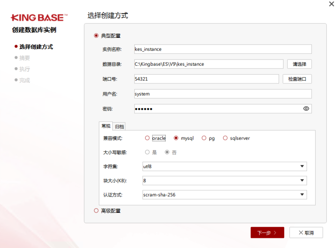Select 是 for case sensitivity

click(x=147, y=152)
